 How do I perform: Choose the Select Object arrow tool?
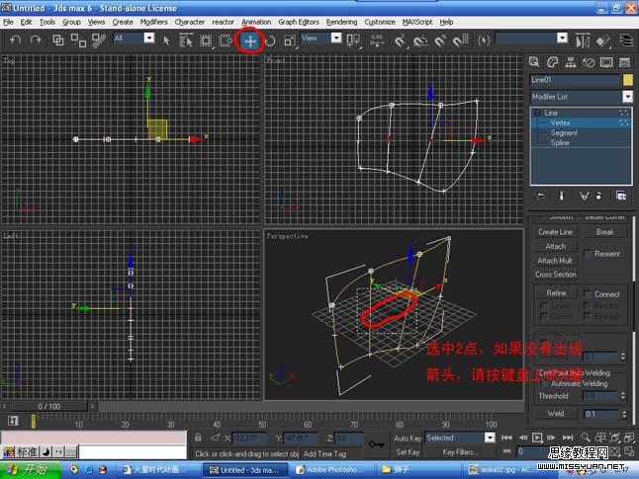click(166, 40)
